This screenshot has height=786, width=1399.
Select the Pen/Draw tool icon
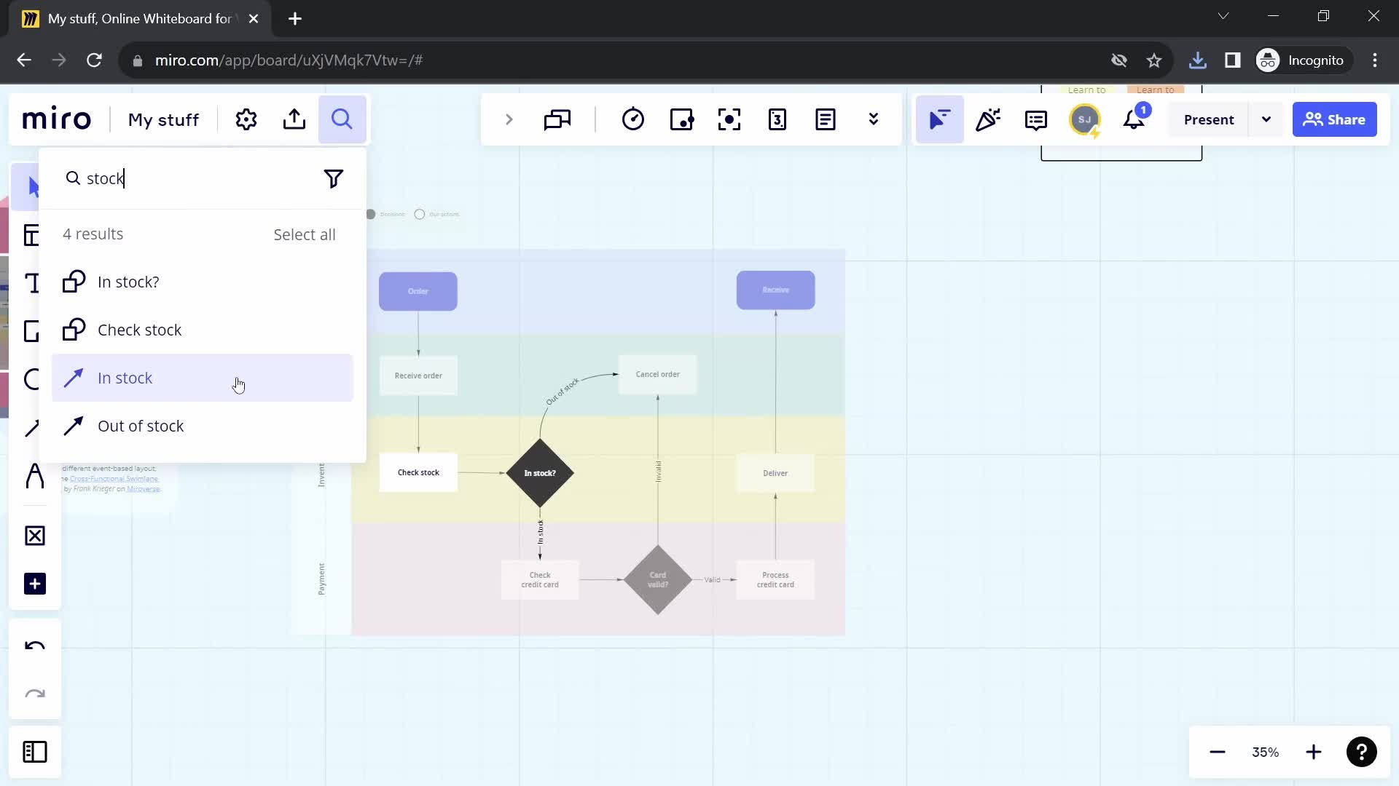pos(32,429)
